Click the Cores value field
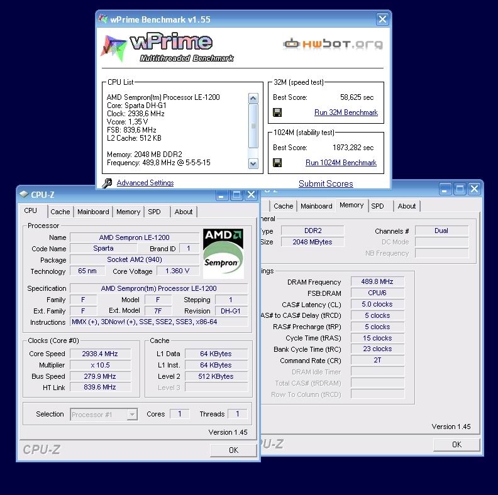This screenshot has width=498, height=495. (x=180, y=414)
